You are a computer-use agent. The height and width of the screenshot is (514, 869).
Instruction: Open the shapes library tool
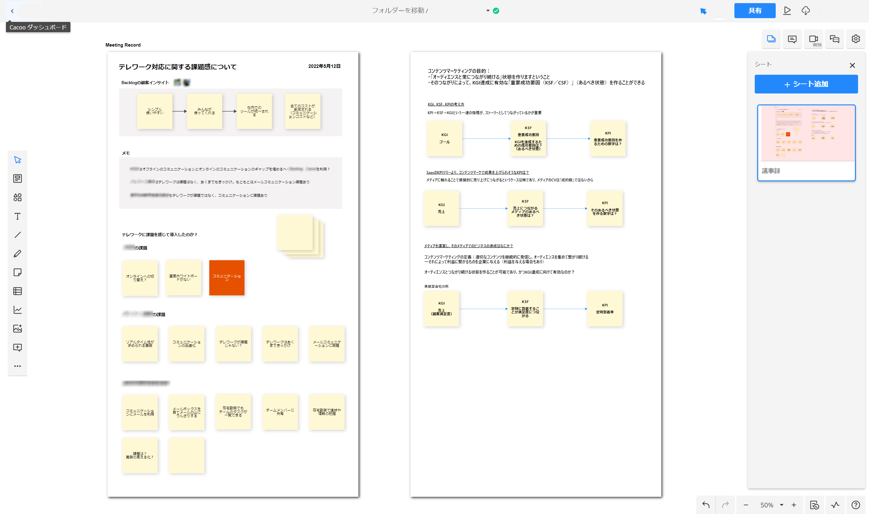tap(18, 197)
